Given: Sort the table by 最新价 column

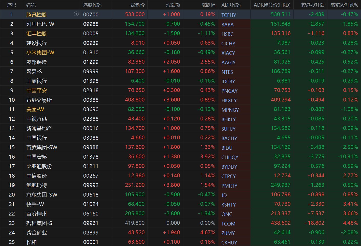Looking at the screenshot, I should click(x=137, y=5).
